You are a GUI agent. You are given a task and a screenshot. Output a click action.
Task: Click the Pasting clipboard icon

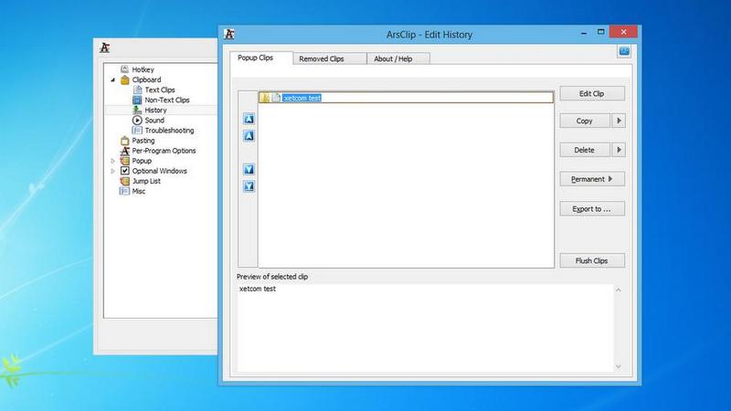[x=124, y=141]
